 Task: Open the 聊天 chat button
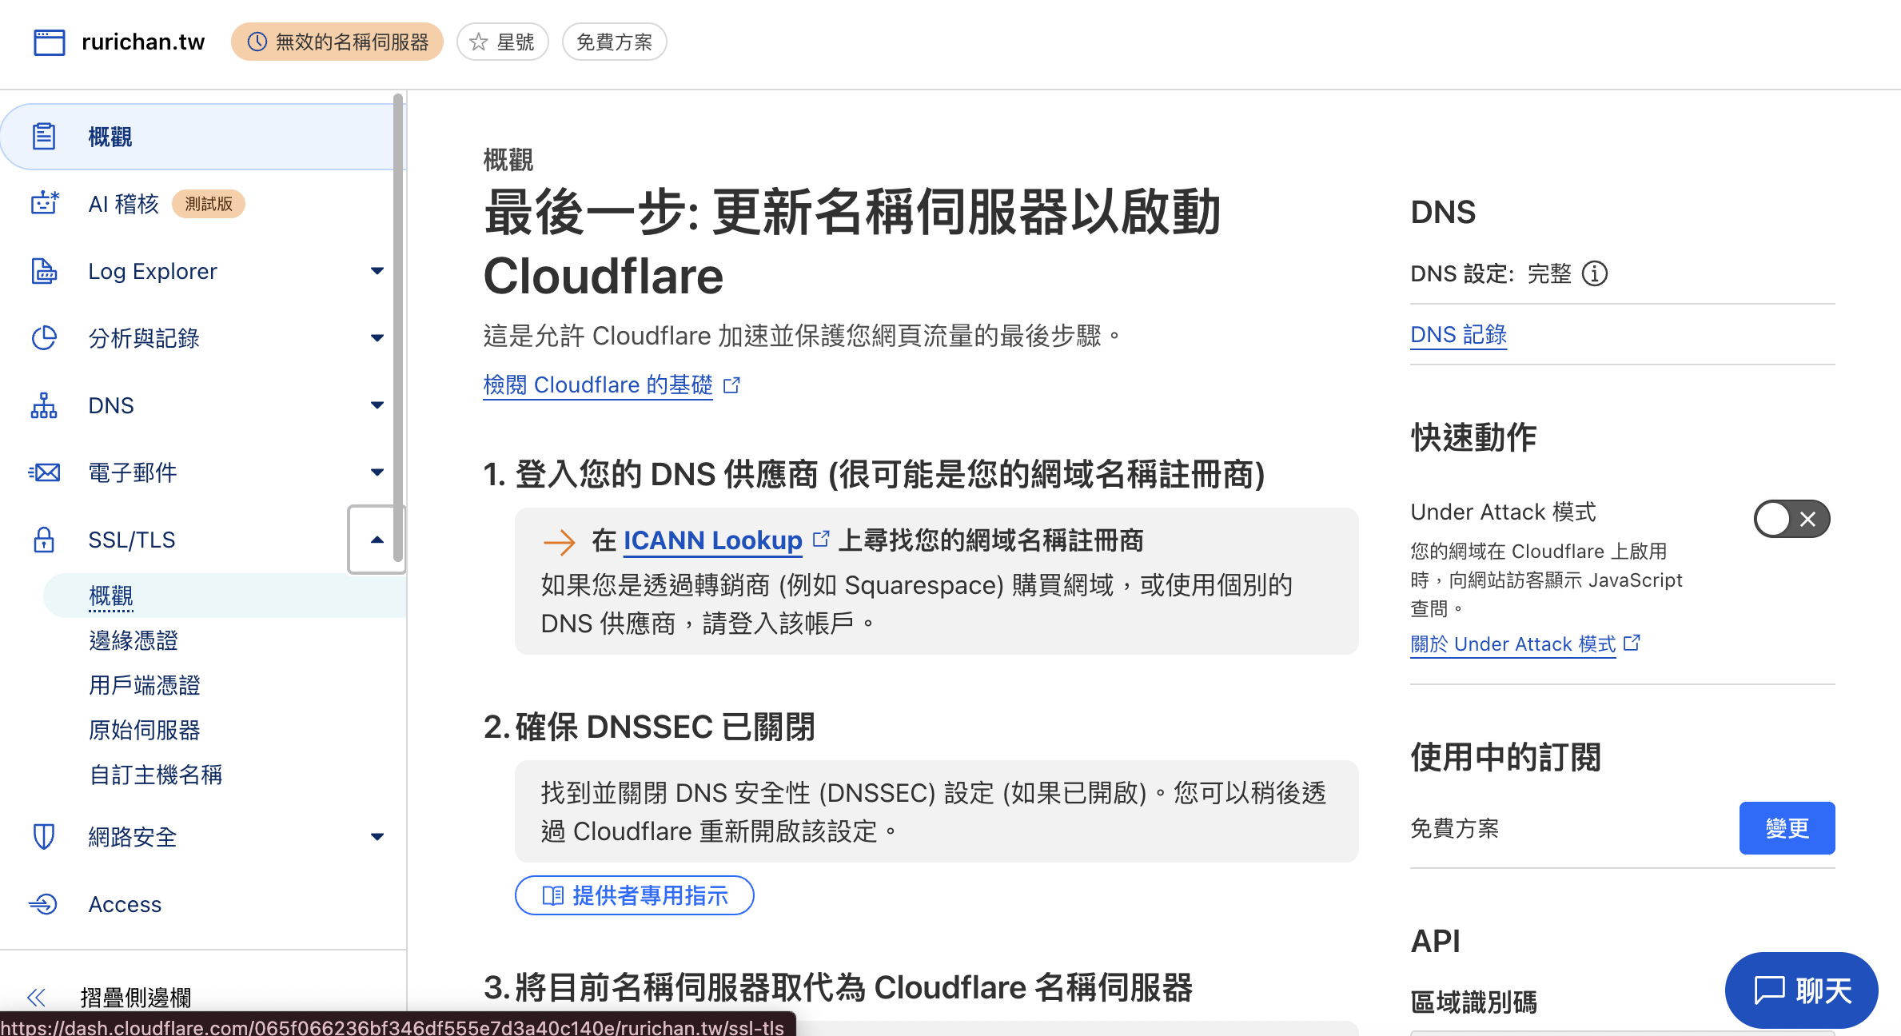point(1802,990)
